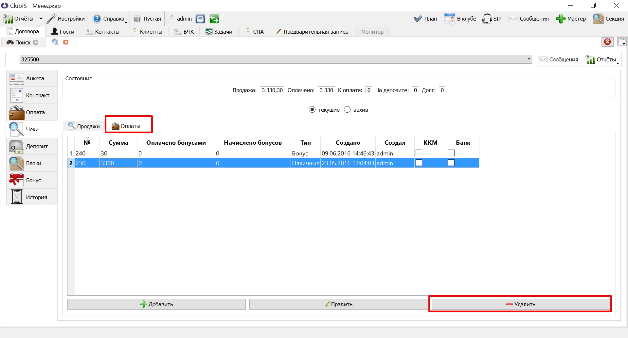The width and height of the screenshot is (628, 338).
Task: Click Добавить button
Action: [156, 304]
